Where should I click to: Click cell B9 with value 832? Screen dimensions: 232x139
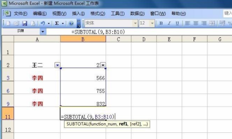(x=83, y=101)
